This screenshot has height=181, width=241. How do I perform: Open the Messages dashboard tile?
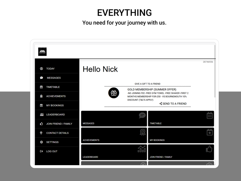pyautogui.click(x=114, y=119)
